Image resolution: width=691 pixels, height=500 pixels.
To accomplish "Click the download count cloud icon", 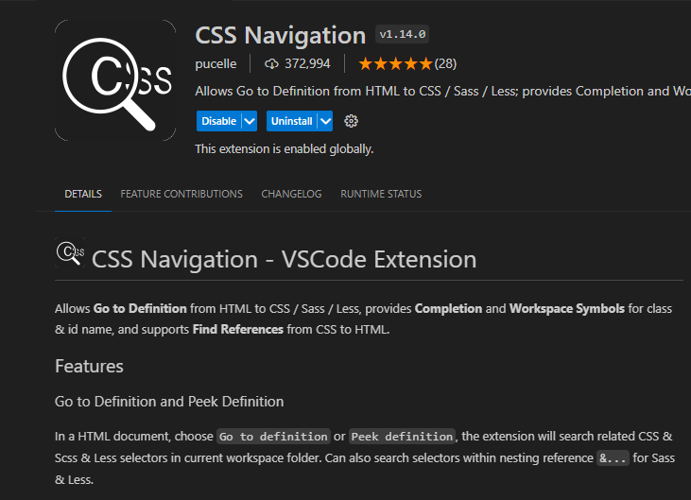I will (x=271, y=64).
